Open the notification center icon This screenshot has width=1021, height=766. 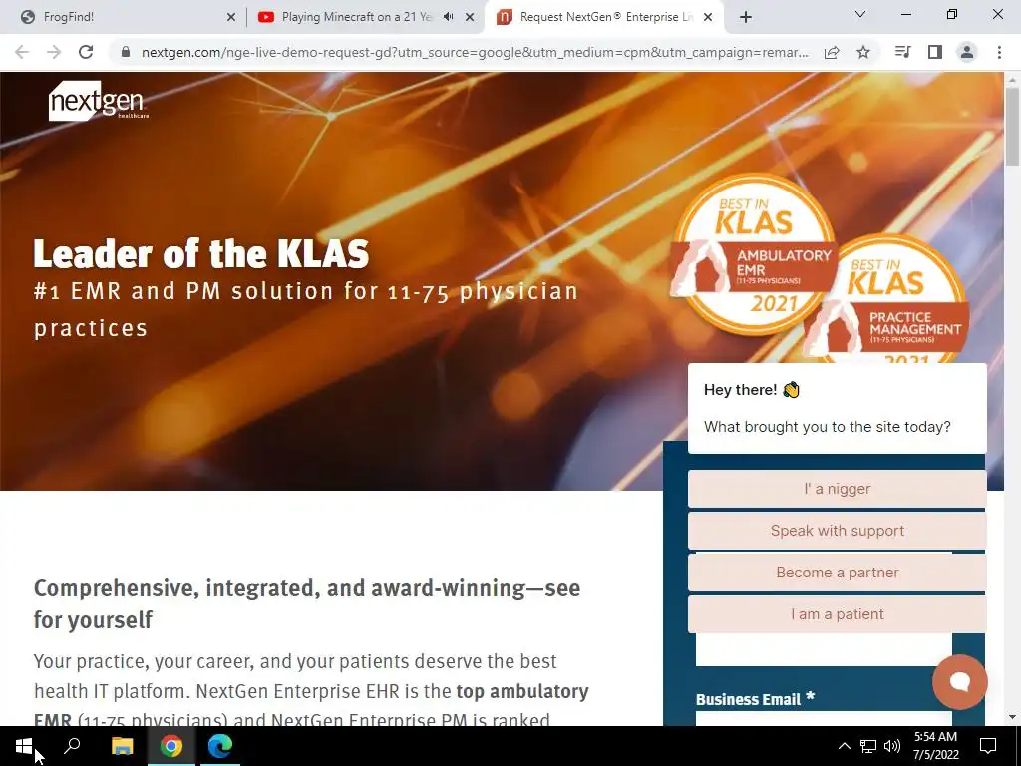click(x=988, y=746)
